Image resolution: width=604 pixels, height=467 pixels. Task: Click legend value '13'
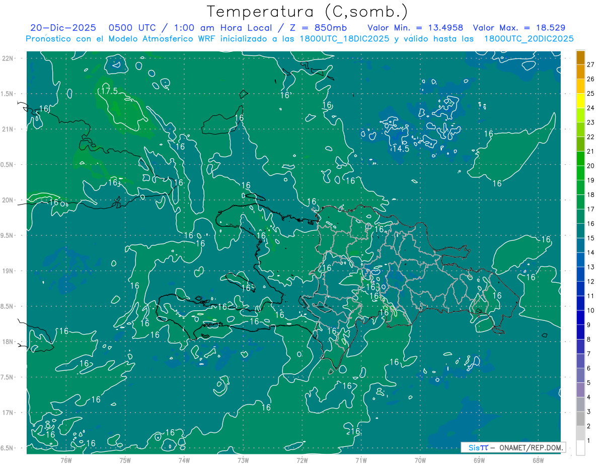(x=590, y=267)
